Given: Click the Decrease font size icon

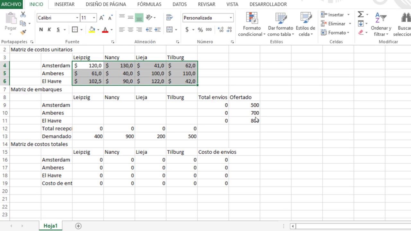Looking at the screenshot, I should click(110, 18).
